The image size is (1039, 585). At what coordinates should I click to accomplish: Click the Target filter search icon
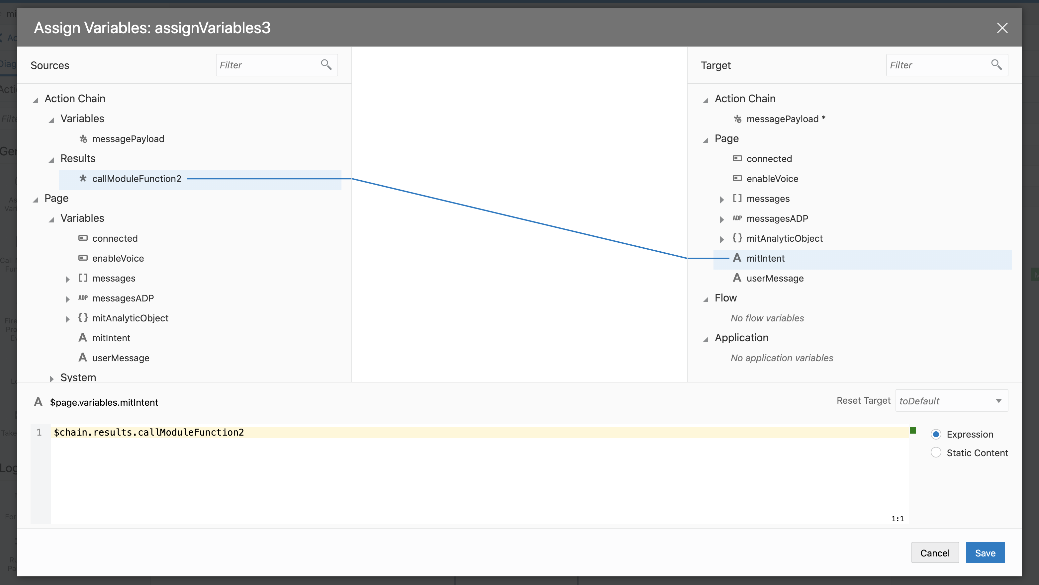pyautogui.click(x=996, y=64)
